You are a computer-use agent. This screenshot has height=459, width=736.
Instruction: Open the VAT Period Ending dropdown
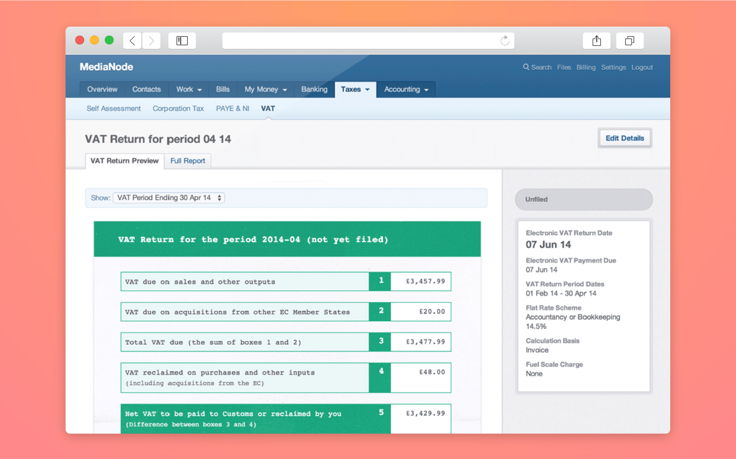(169, 198)
